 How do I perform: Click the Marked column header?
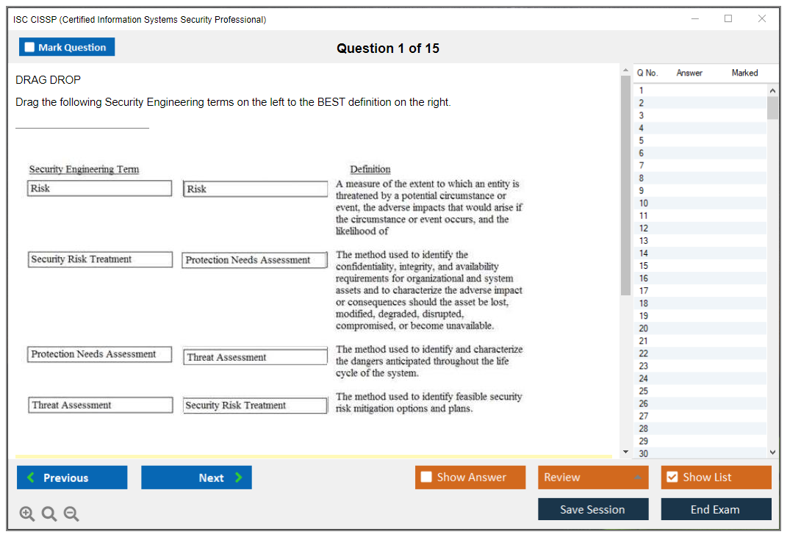[x=744, y=73]
